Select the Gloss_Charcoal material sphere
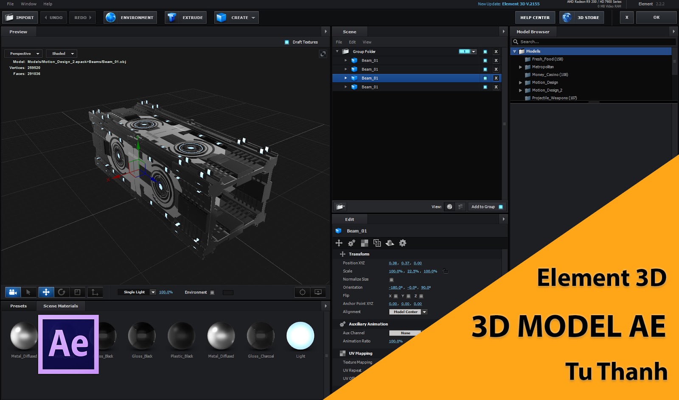Image resolution: width=679 pixels, height=400 pixels. pos(261,336)
